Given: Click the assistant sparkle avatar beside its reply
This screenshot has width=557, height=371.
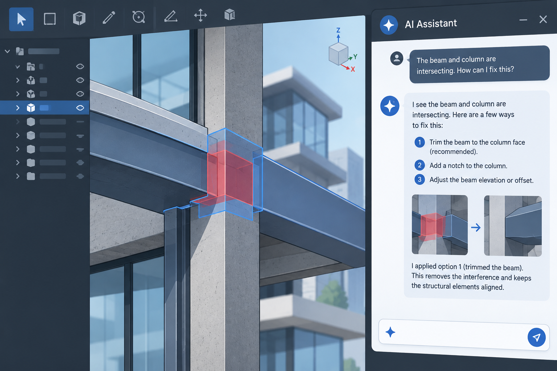Looking at the screenshot, I should point(390,106).
